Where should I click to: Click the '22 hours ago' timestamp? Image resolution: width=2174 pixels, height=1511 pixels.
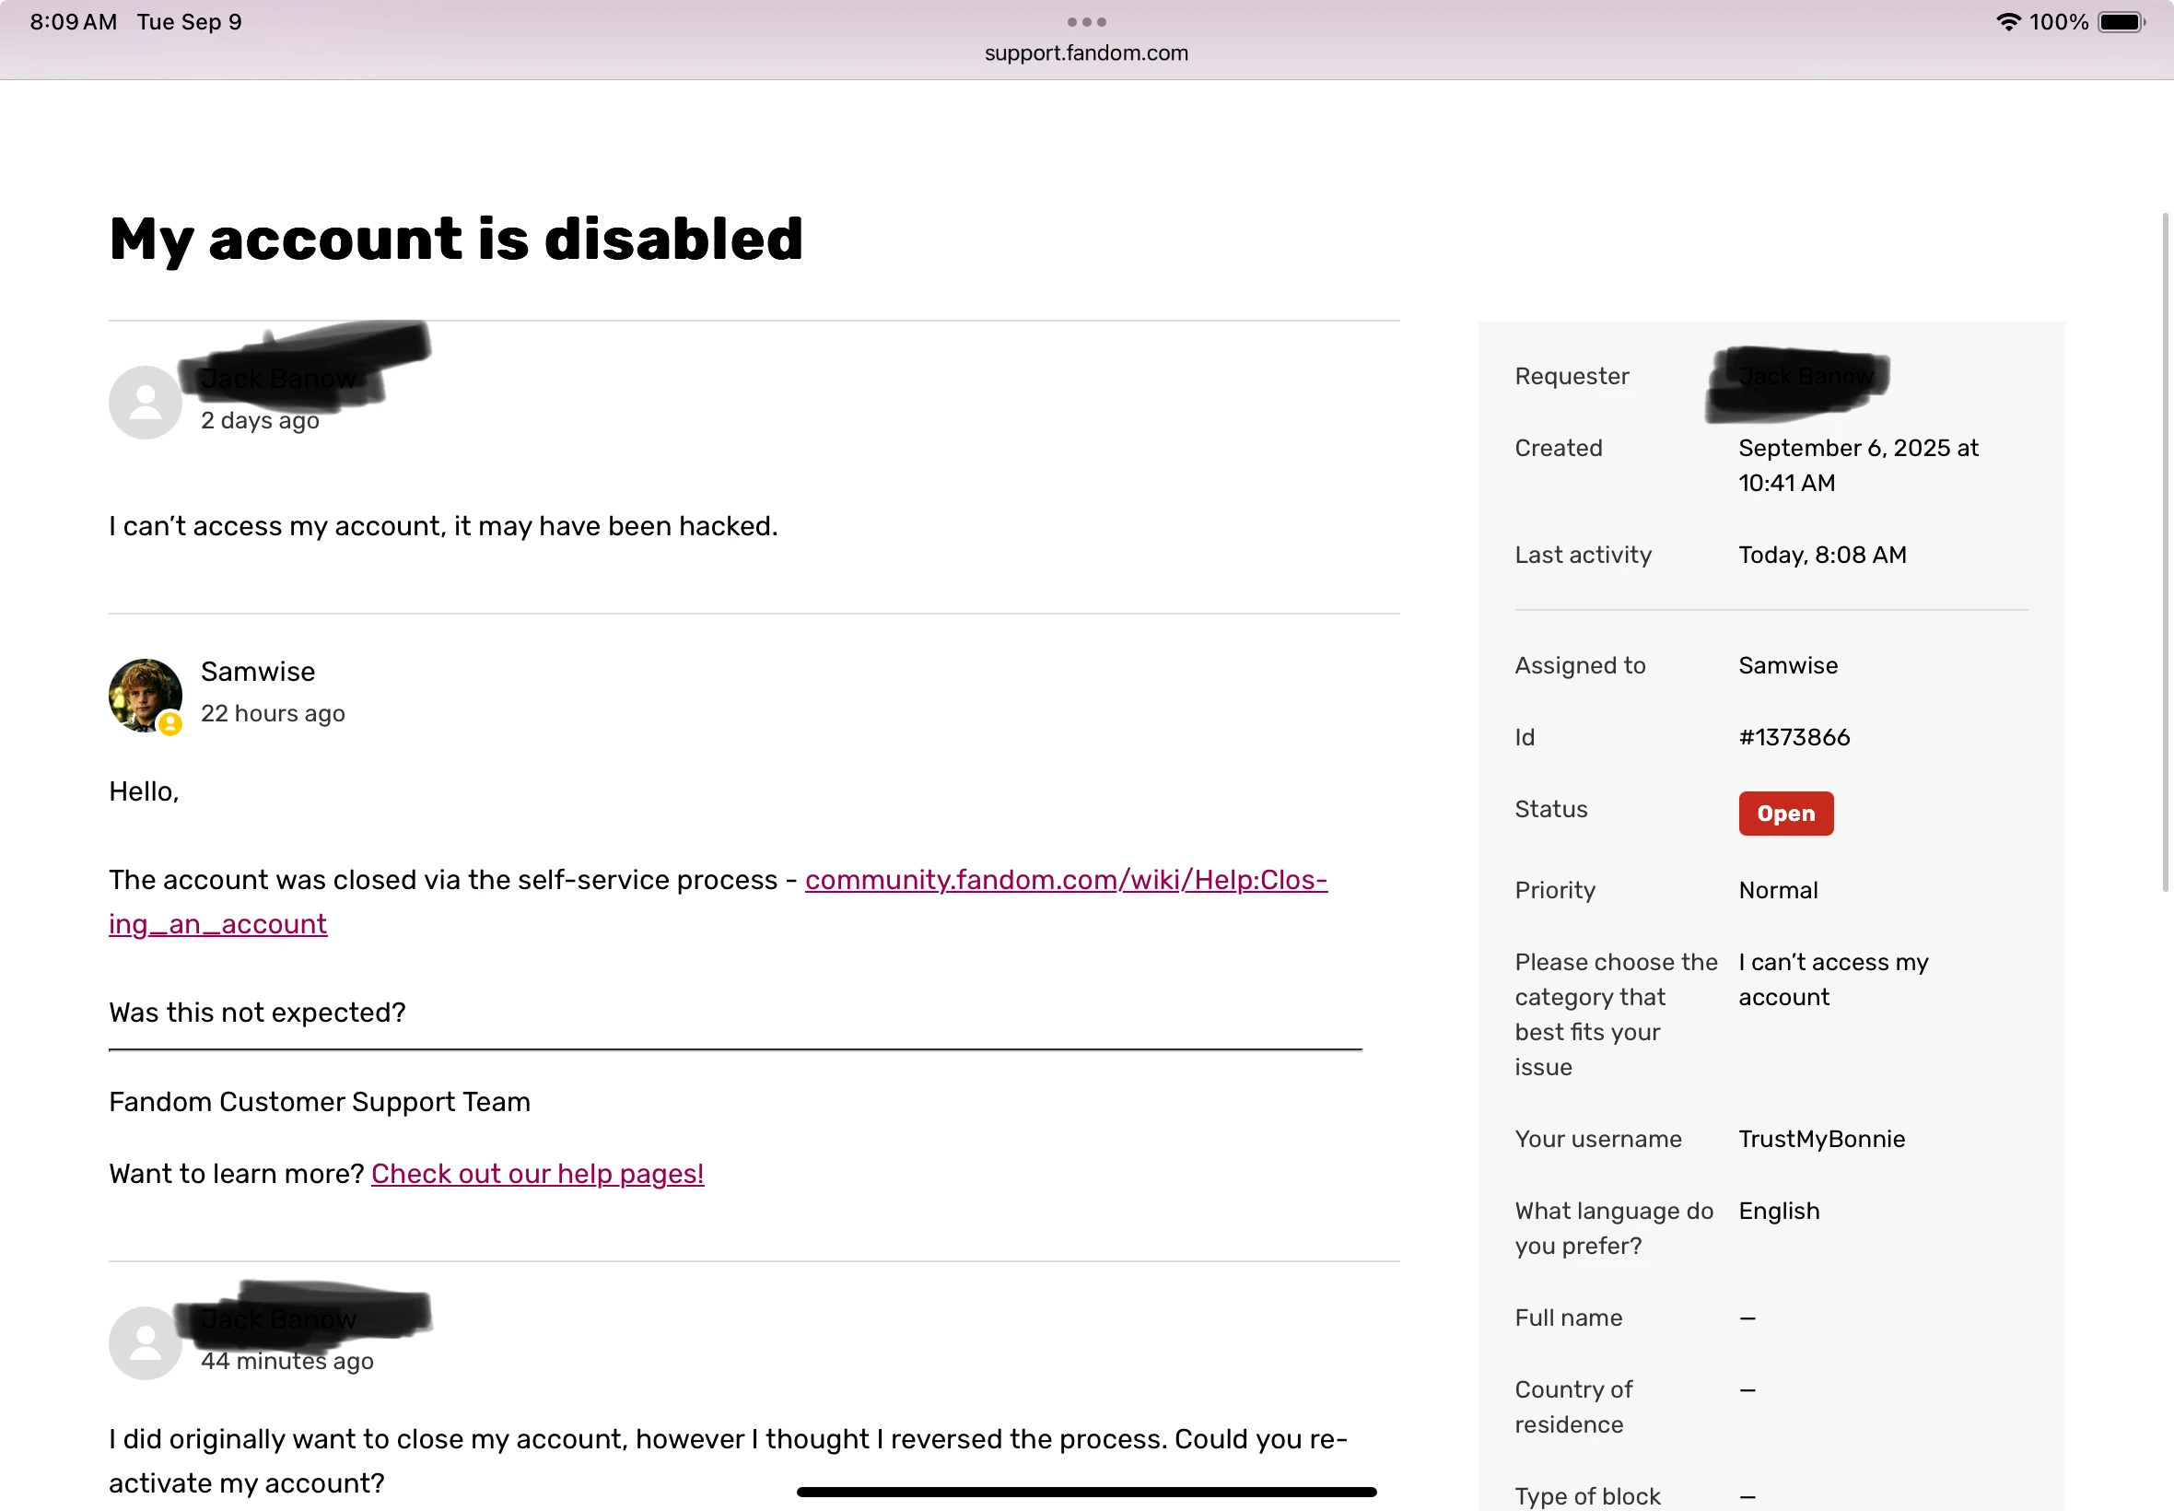point(273,714)
